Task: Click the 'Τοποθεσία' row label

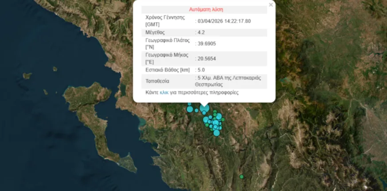Action: [x=157, y=81]
